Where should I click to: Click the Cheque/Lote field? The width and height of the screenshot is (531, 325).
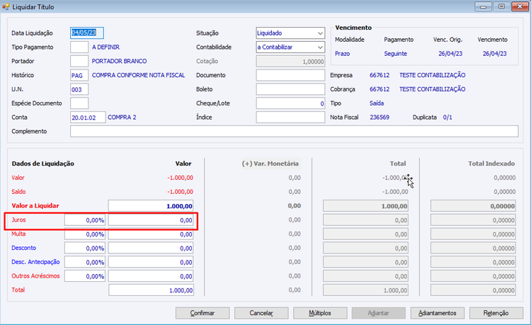290,103
